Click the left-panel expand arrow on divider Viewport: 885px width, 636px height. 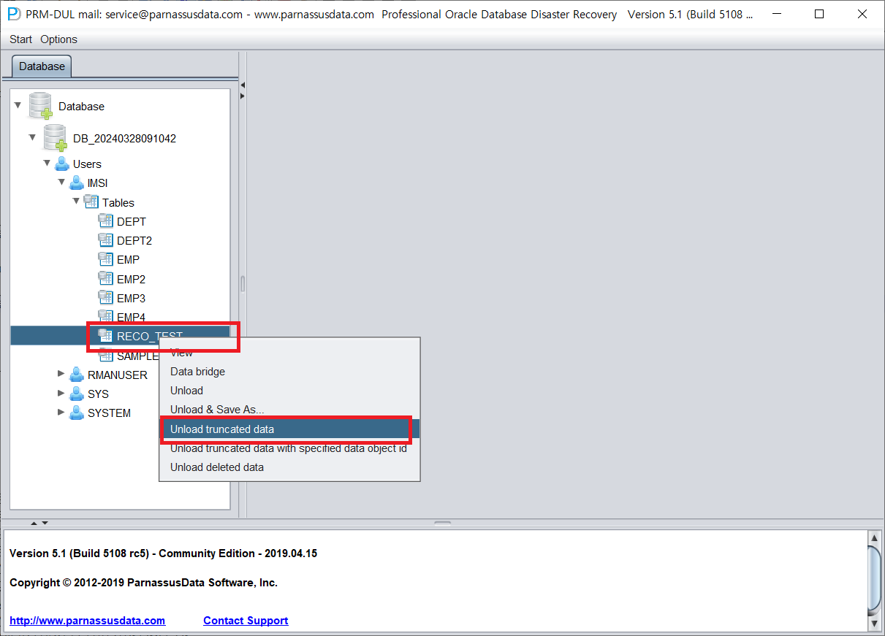pos(243,96)
